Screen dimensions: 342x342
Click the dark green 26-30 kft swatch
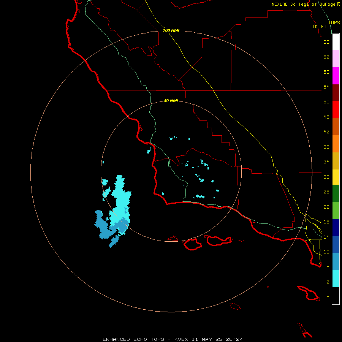pyautogui.click(x=336, y=193)
